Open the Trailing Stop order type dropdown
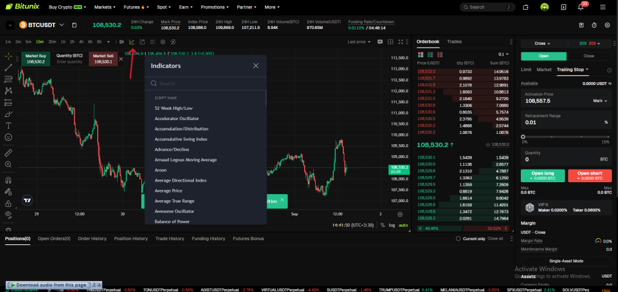The width and height of the screenshot is (618, 292). (x=573, y=69)
